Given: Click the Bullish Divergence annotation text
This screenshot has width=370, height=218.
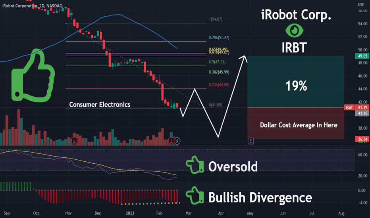Looking at the screenshot, I should 260,197.
